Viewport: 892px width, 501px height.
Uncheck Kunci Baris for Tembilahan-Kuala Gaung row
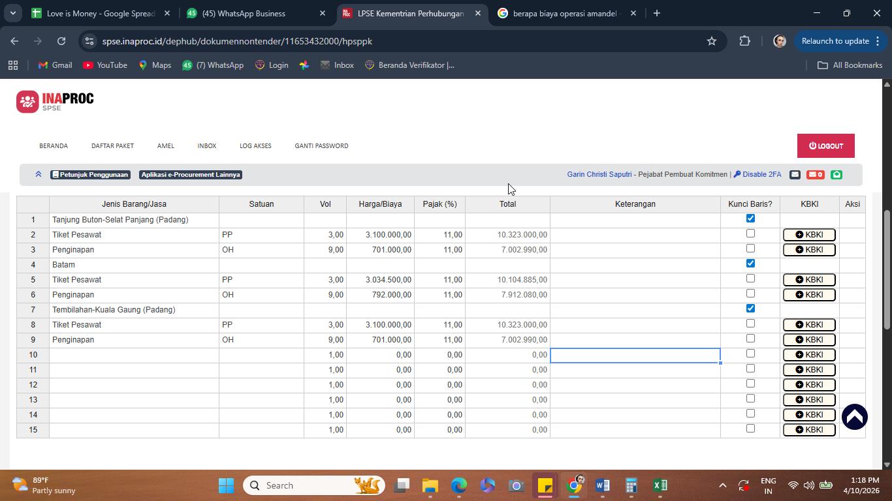750,309
